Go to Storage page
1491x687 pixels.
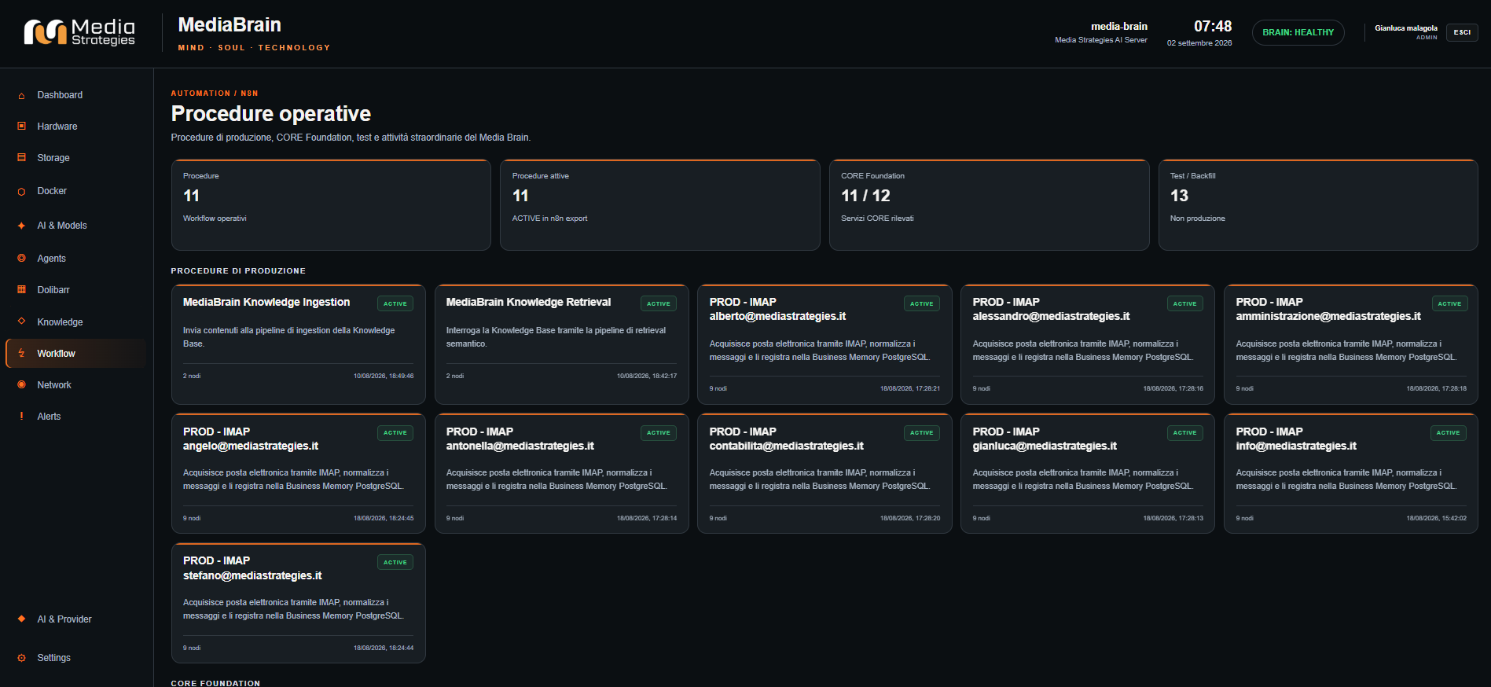tap(76, 158)
